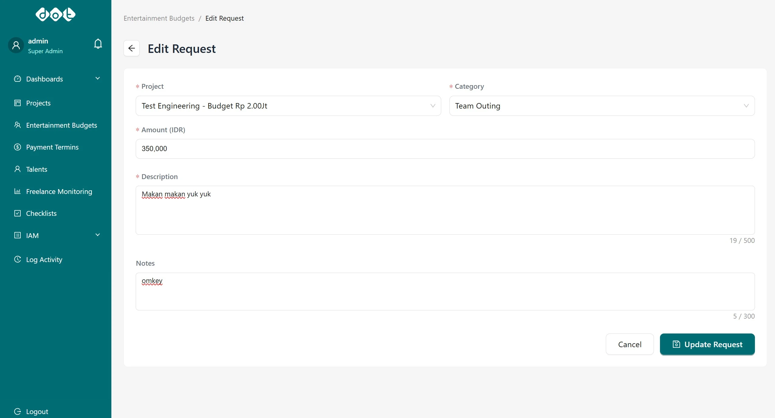The width and height of the screenshot is (775, 418).
Task: Open the Entertainment Budgets sidebar item
Action: tap(61, 125)
